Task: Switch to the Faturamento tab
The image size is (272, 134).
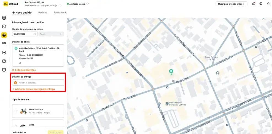Action: [60, 12]
